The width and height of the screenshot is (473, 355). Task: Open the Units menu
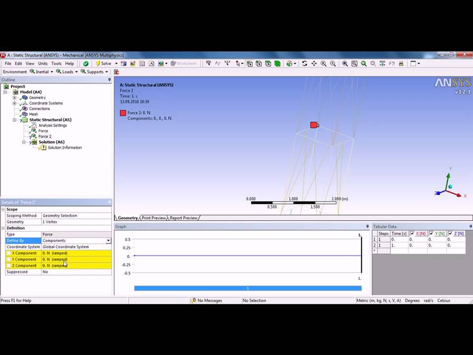pos(43,64)
